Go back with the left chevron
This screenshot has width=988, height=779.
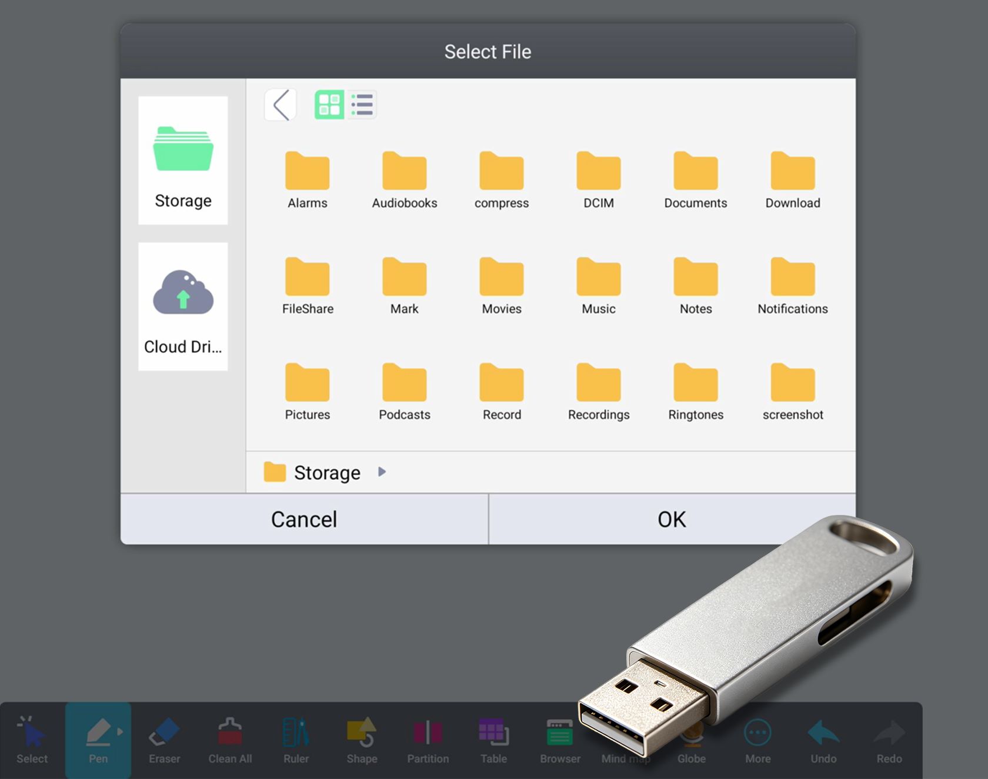(x=281, y=105)
